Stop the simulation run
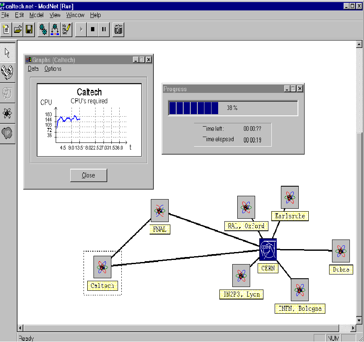364x342 pixels. [x=93, y=29]
